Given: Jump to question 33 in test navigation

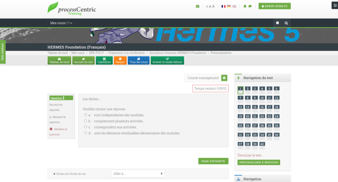Looking at the screenshot, I should [x=255, y=137].
